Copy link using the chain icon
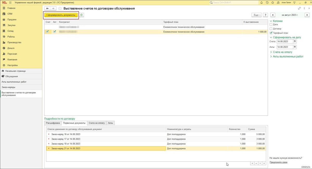The image size is (312, 169). pos(300,9)
